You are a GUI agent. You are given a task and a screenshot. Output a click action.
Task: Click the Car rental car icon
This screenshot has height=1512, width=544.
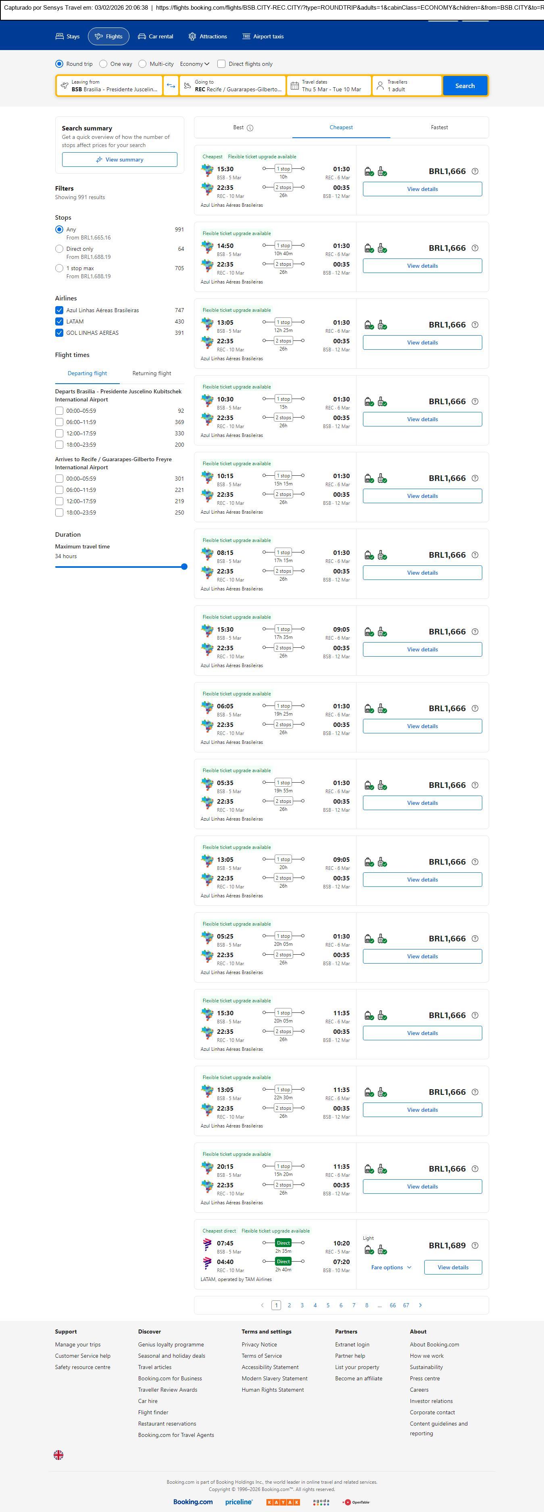coord(142,36)
